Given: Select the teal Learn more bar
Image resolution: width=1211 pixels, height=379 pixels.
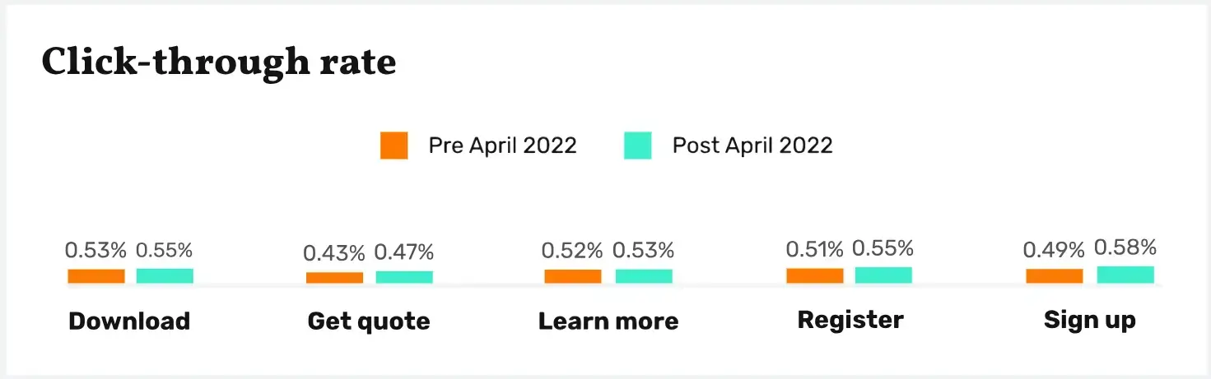Looking at the screenshot, I should tap(644, 276).
